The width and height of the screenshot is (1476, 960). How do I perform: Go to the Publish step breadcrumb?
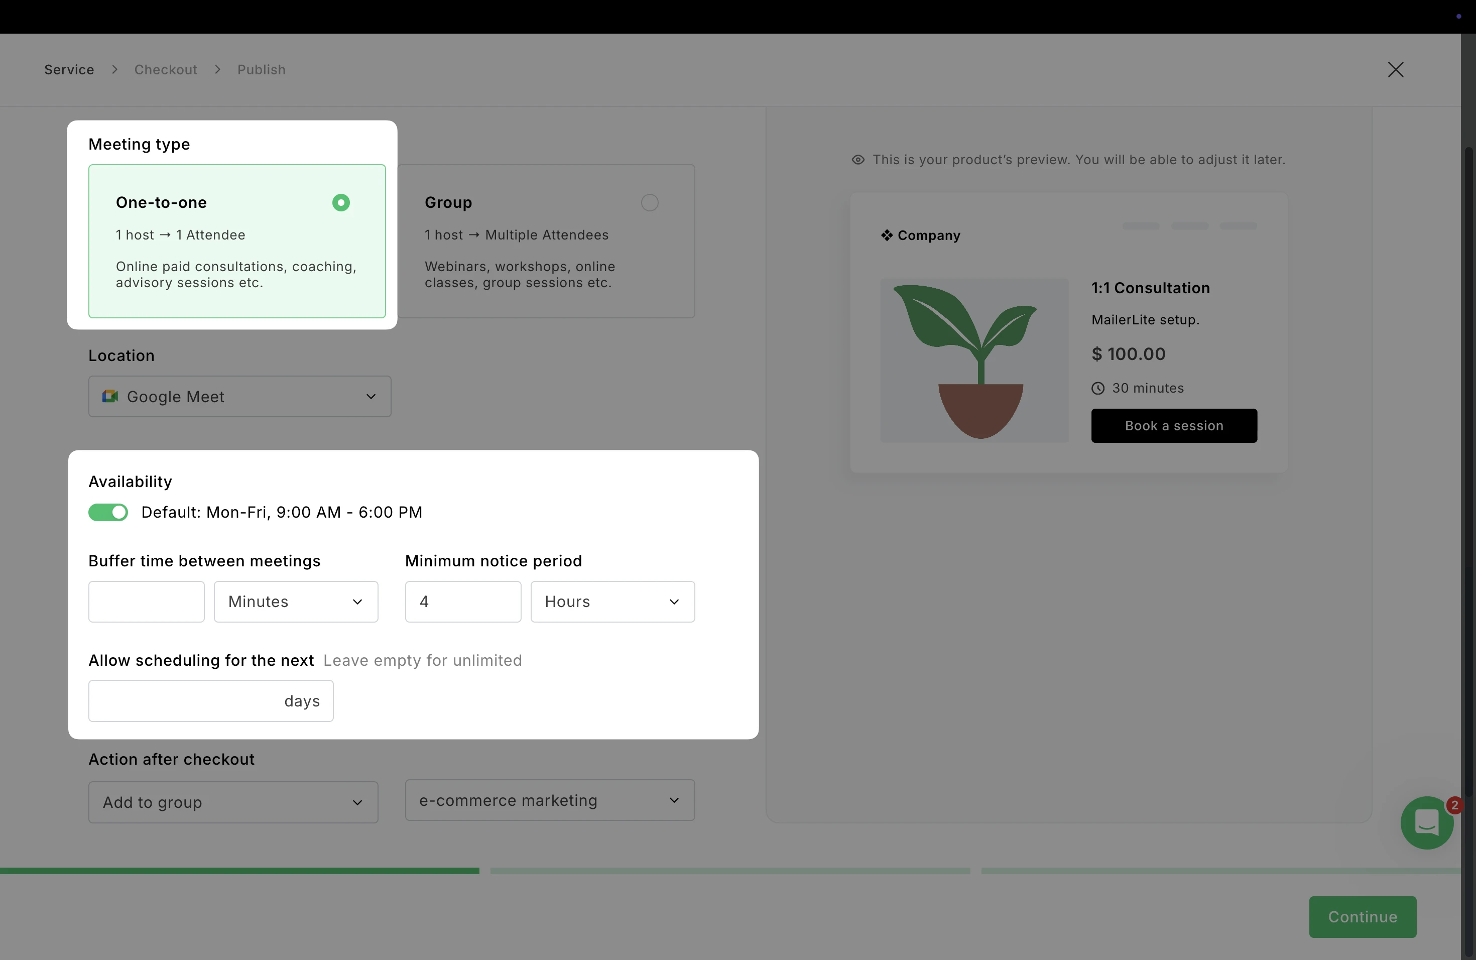(261, 69)
